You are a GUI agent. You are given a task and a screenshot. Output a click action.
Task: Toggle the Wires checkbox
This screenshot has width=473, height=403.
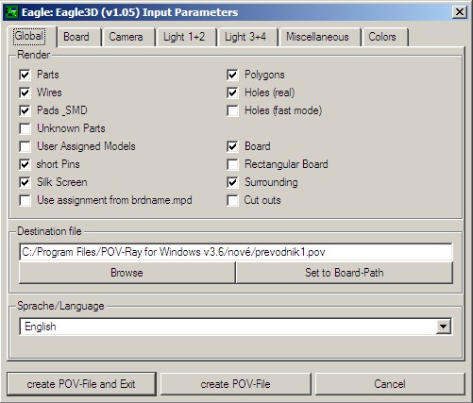[25, 92]
